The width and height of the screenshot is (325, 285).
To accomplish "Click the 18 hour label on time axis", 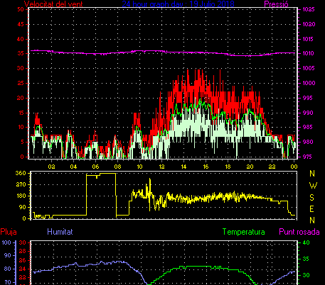I will (228, 167).
